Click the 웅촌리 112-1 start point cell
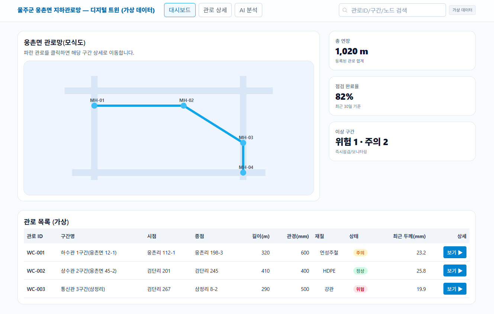The width and height of the screenshot is (494, 314). point(161,253)
